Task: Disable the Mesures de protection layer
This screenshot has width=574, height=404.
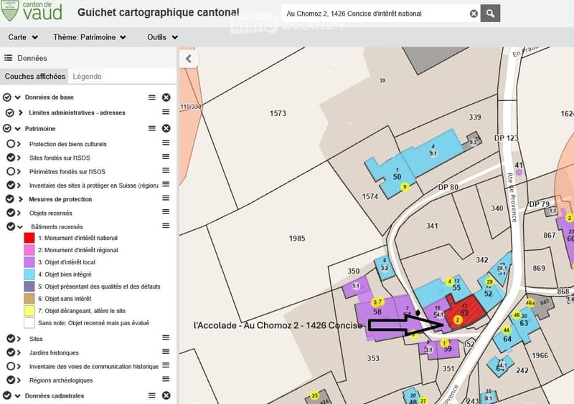Action: pyautogui.click(x=10, y=199)
